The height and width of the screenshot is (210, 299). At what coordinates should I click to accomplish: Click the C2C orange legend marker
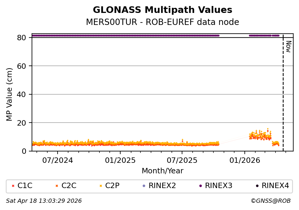(57, 186)
